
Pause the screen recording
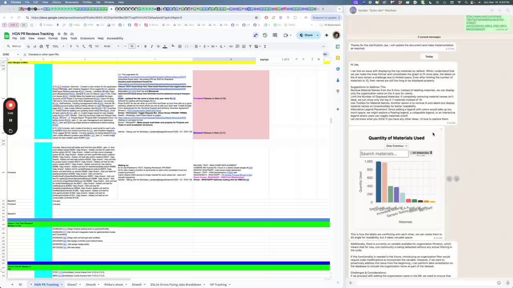tap(10, 120)
